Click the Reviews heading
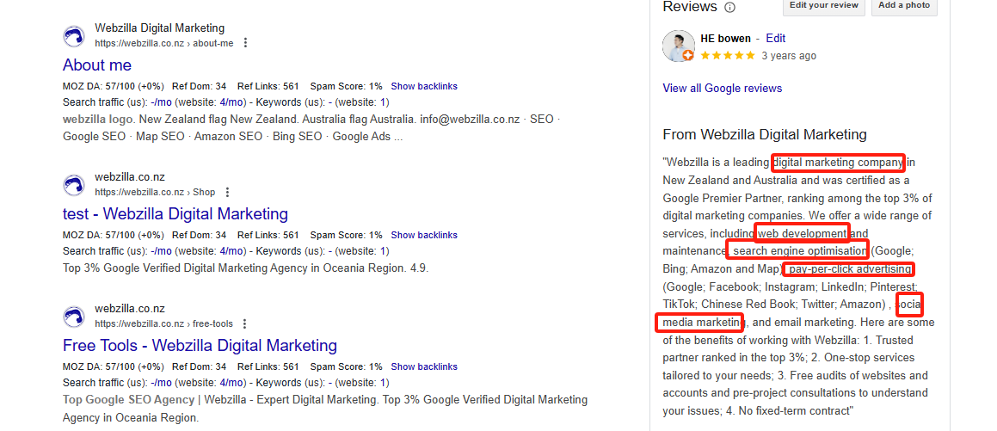The width and height of the screenshot is (997, 431). click(689, 7)
